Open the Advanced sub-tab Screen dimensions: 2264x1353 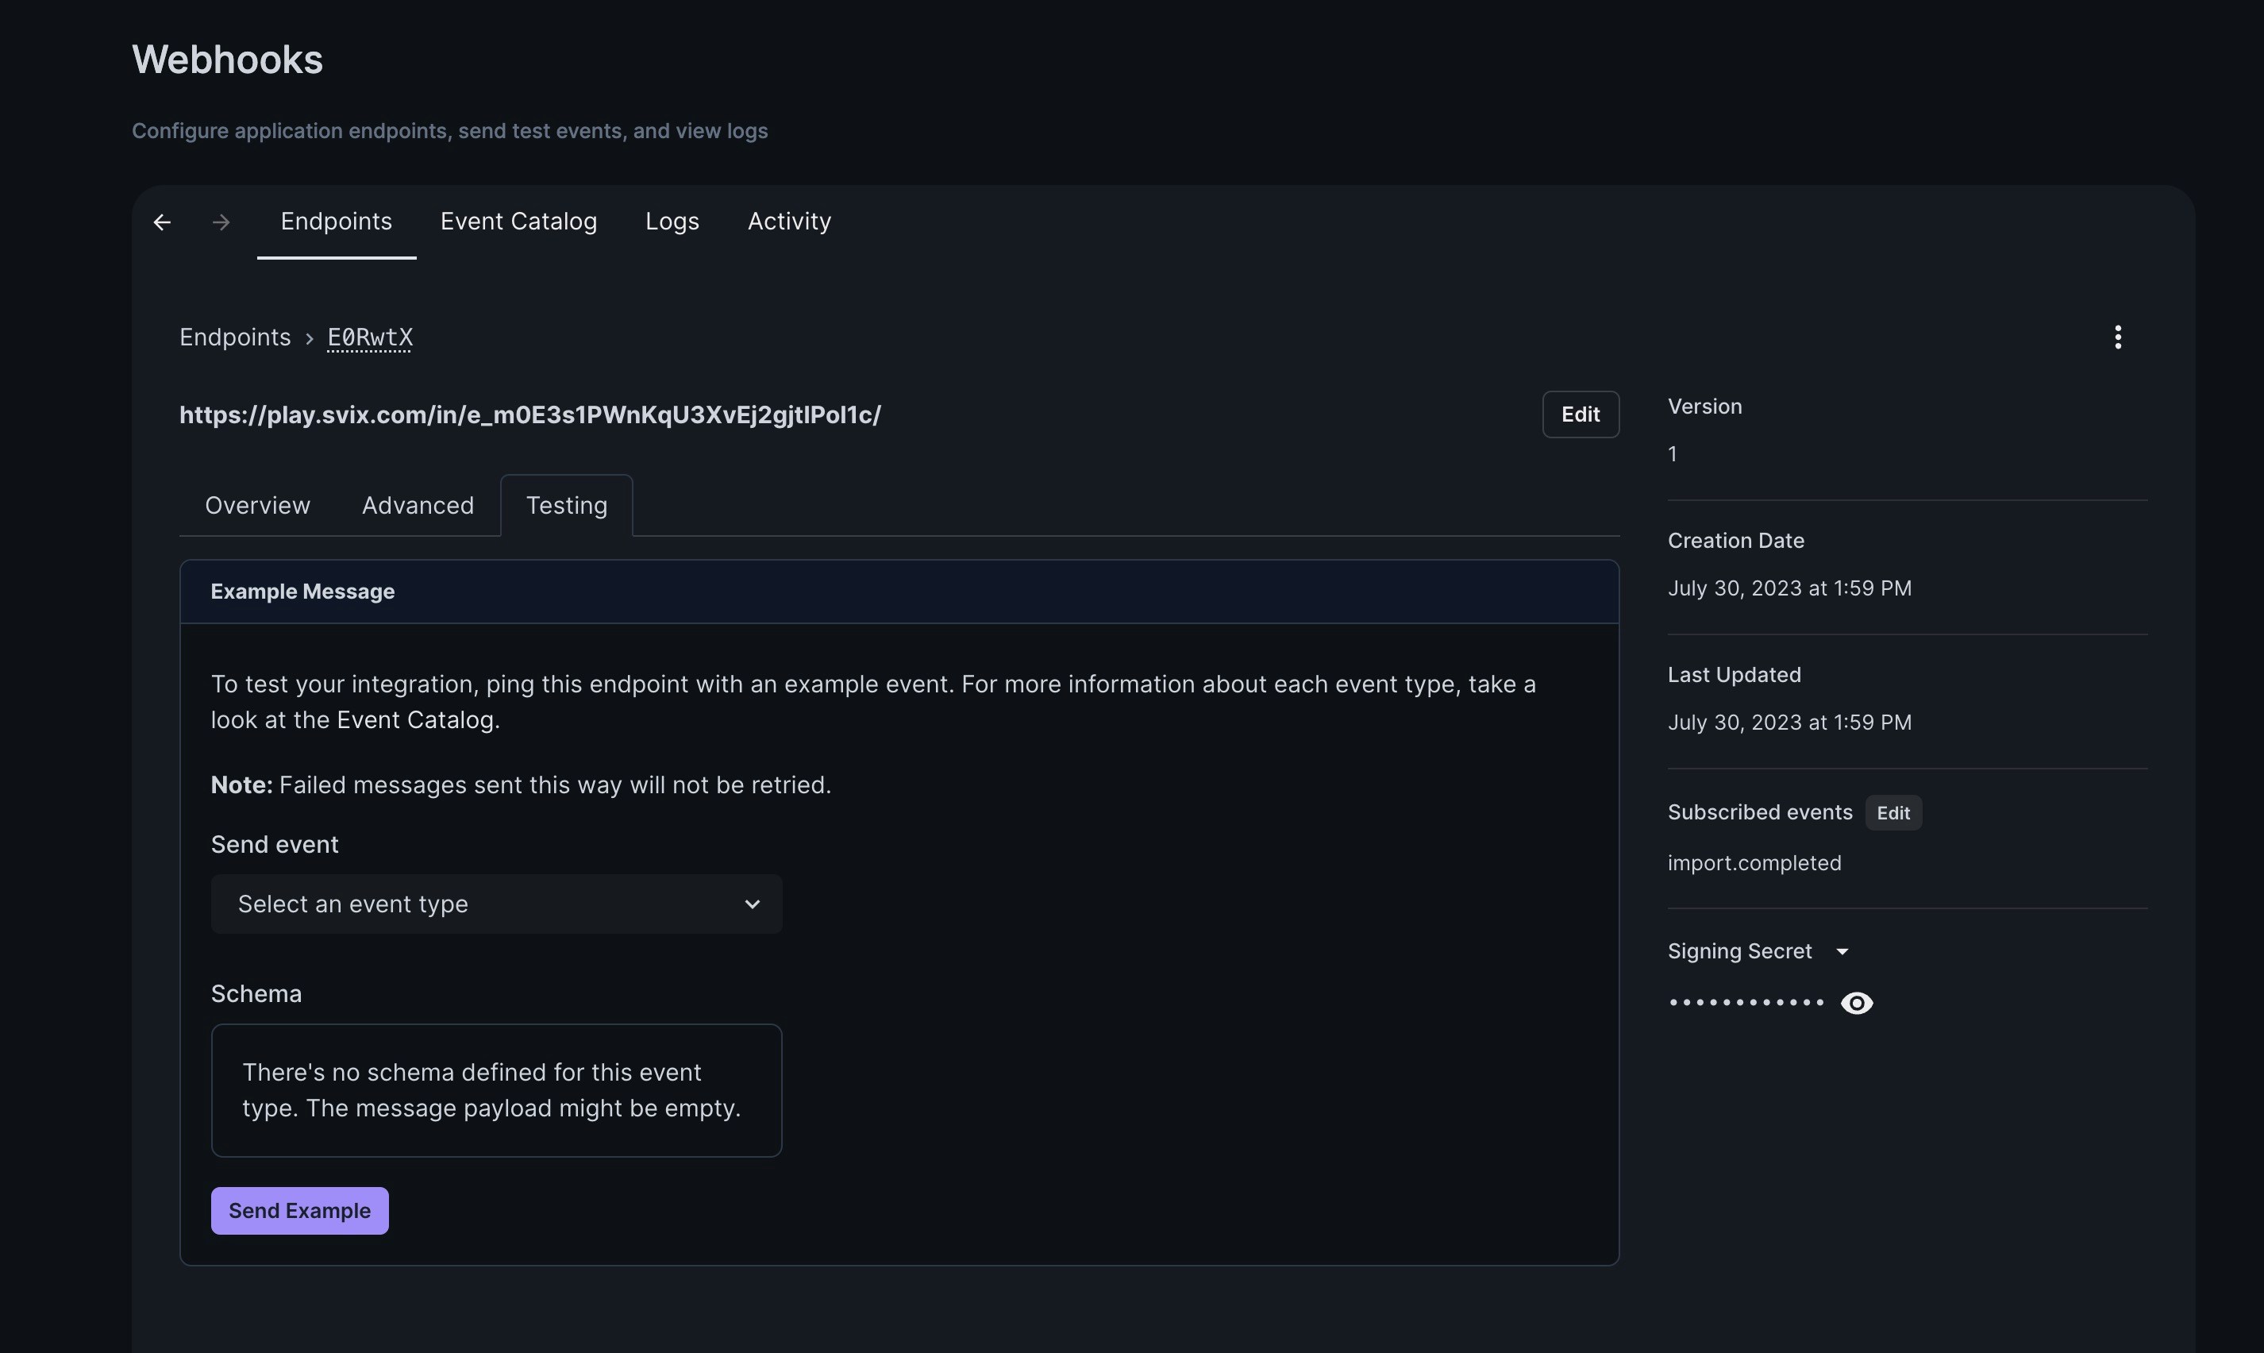click(418, 505)
